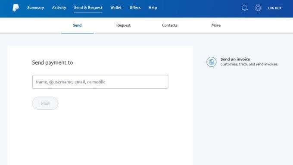This screenshot has height=165, width=293.
Task: Switch to the Contacts tab
Action: tap(169, 25)
